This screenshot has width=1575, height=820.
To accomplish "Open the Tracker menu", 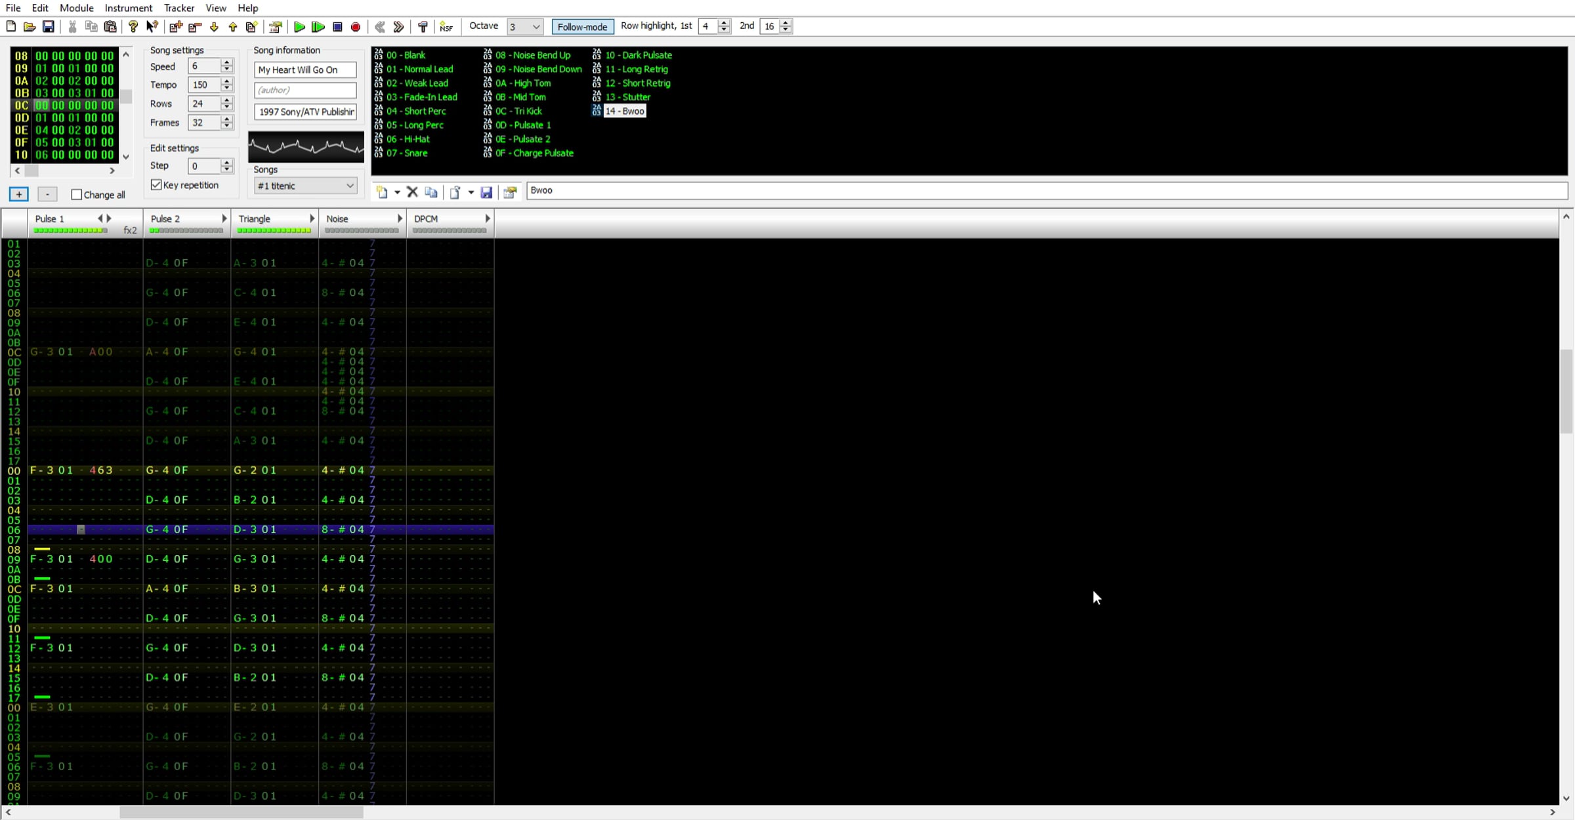I will [178, 8].
